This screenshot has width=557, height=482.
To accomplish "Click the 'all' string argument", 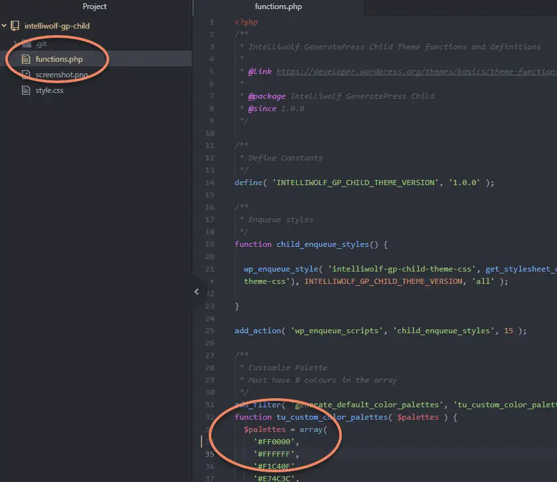I will 483,281.
